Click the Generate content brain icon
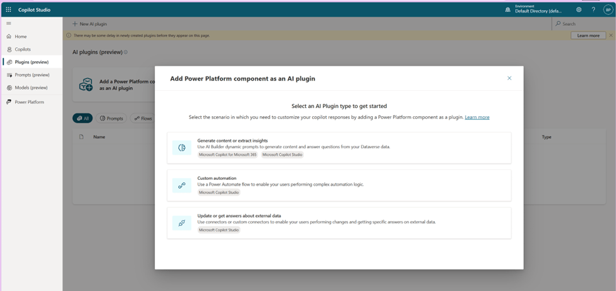The height and width of the screenshot is (291, 616). coord(182,148)
